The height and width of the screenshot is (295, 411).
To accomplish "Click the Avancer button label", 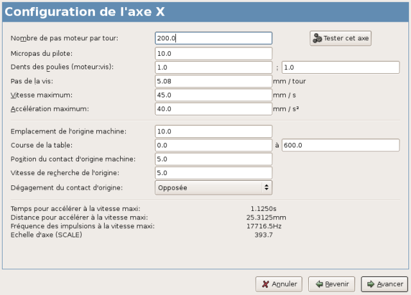I will pyautogui.click(x=390, y=284).
